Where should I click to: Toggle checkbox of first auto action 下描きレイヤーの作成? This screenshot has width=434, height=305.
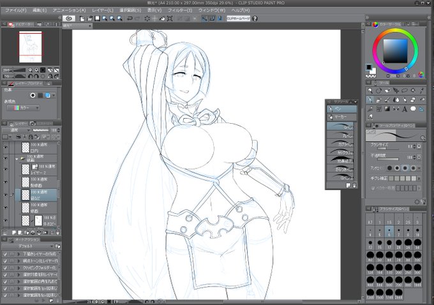[x=5, y=254]
